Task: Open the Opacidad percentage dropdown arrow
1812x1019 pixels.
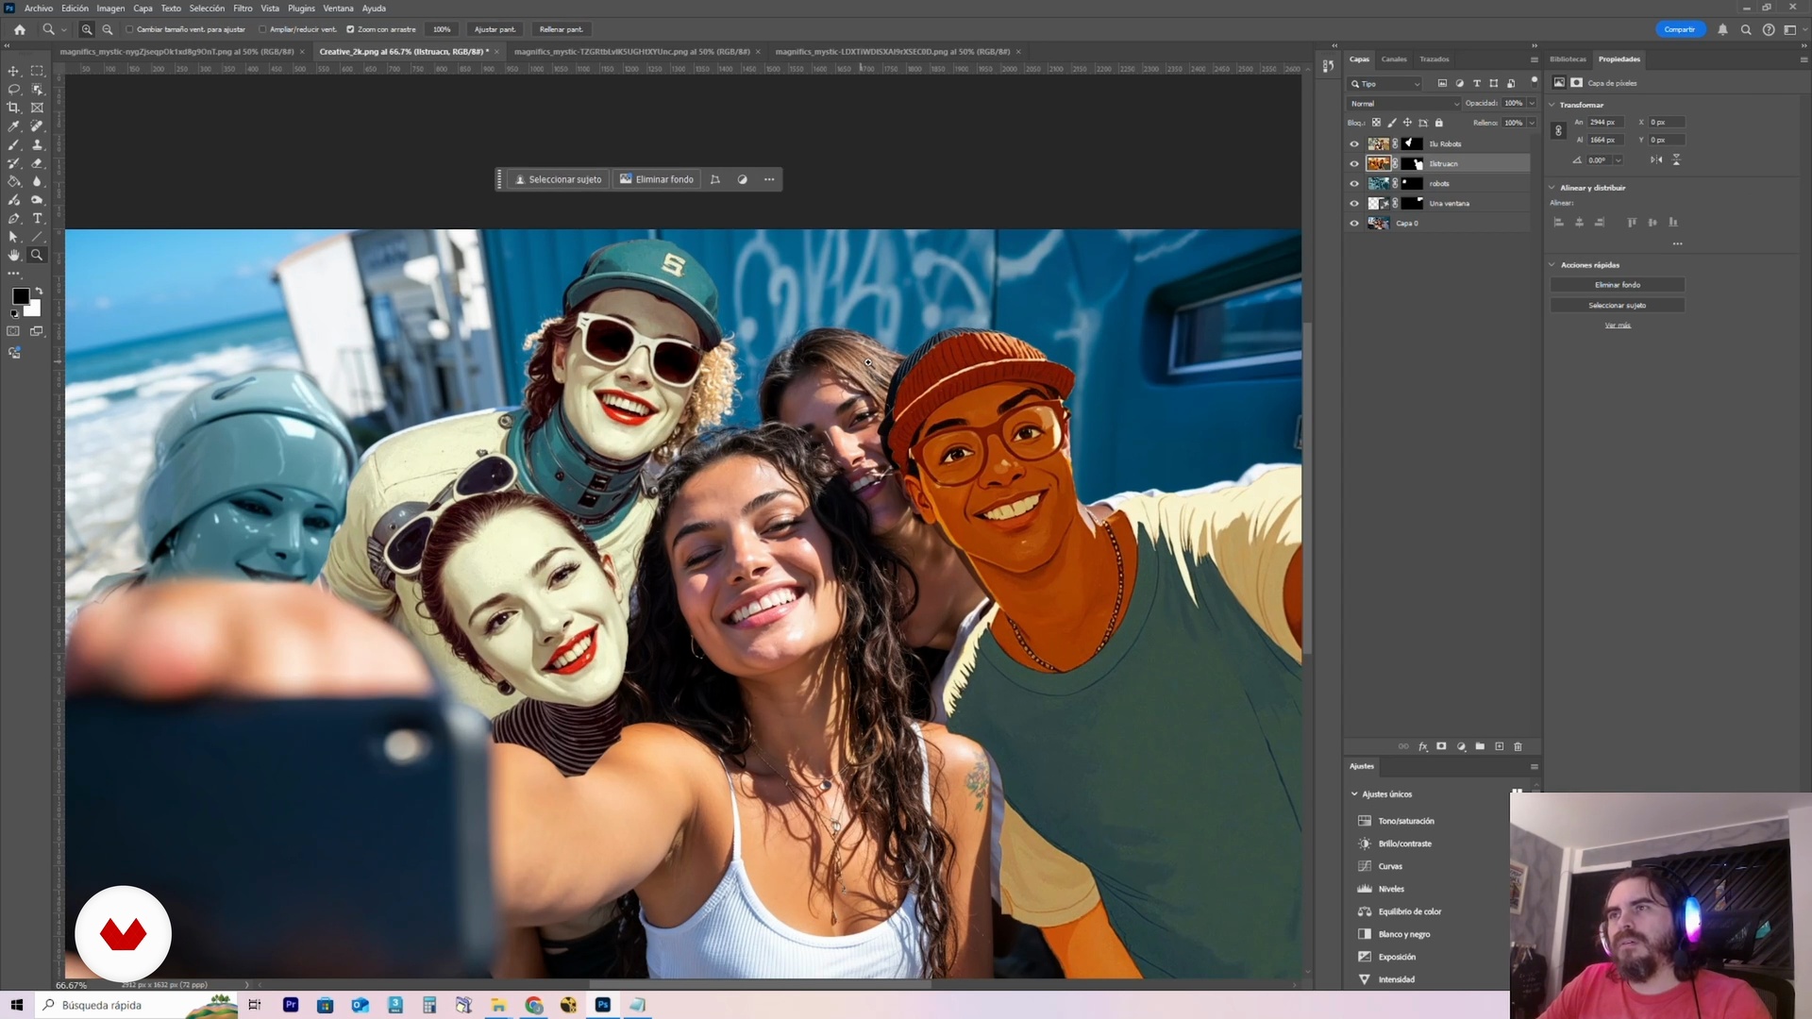Action: pyautogui.click(x=1532, y=104)
